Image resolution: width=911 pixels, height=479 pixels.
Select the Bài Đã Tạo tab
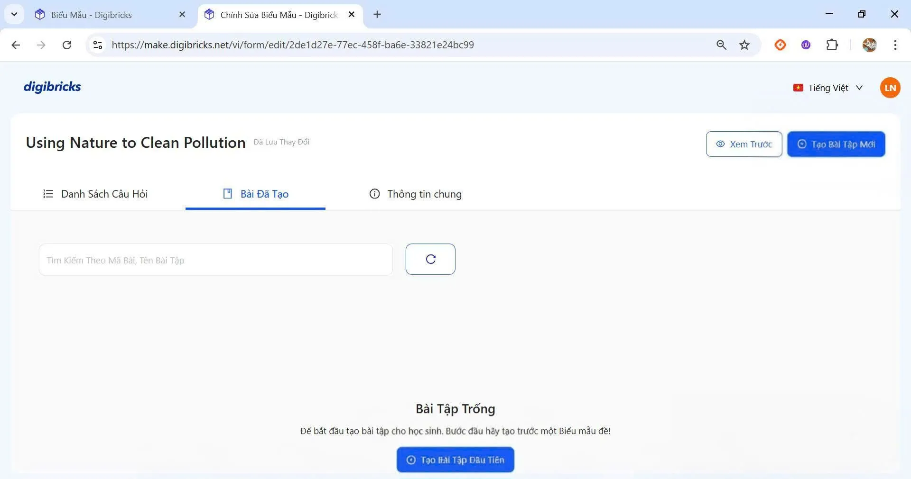(x=256, y=194)
